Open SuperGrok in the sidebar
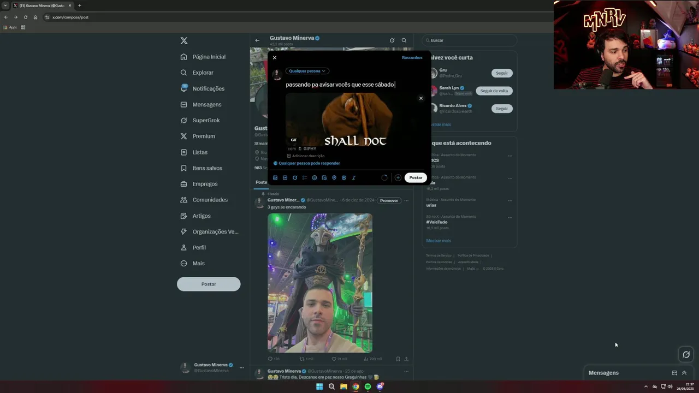The image size is (699, 393). pyautogui.click(x=200, y=120)
